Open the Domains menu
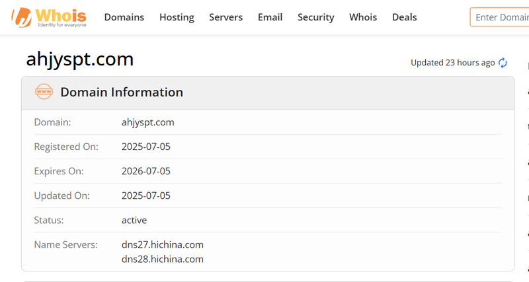Viewport: 529px width, 282px height. [x=124, y=17]
